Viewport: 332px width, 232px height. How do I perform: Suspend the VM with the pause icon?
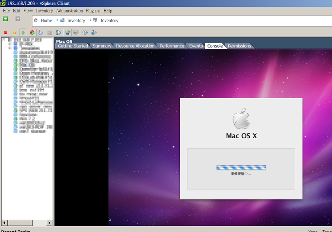coord(14,32)
